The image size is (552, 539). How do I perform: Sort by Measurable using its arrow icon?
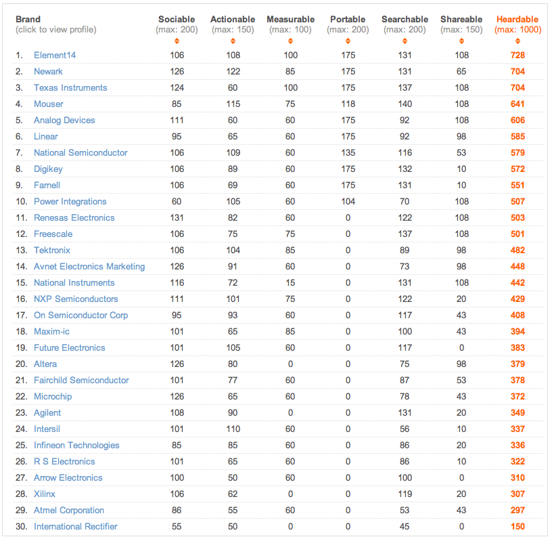(290, 41)
